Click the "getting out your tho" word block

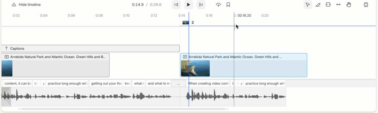click(x=106, y=83)
